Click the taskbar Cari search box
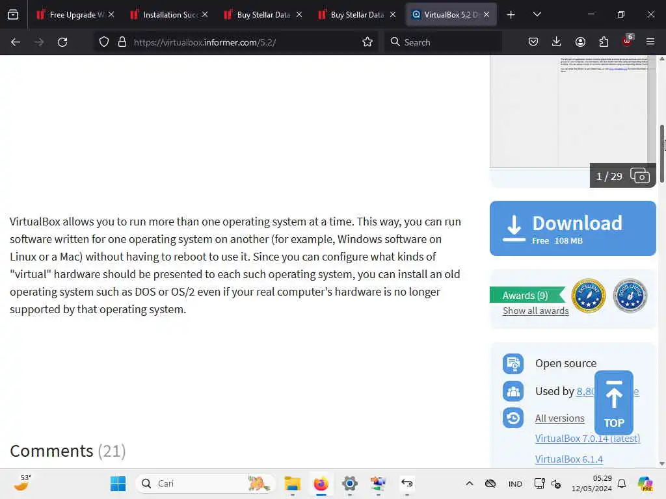666x499 pixels. 206,483
